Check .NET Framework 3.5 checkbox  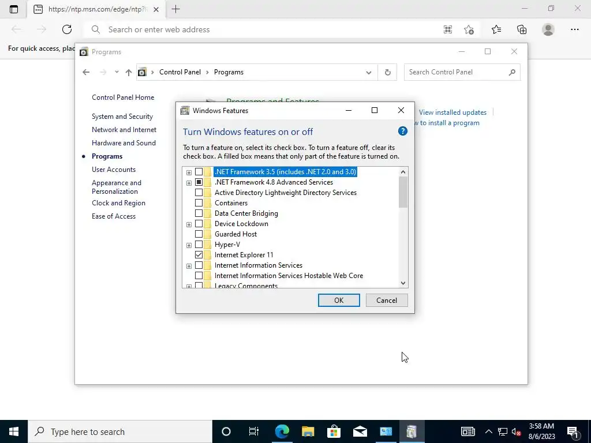[x=199, y=172]
